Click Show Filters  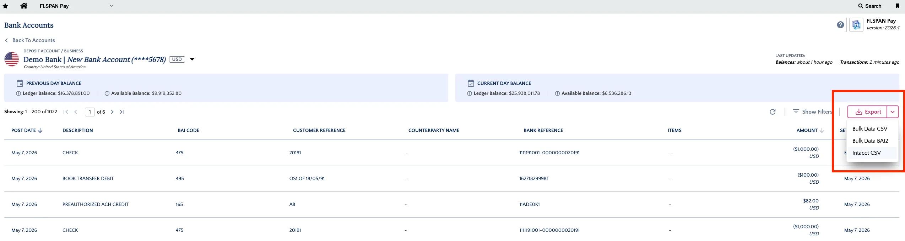[x=813, y=111]
